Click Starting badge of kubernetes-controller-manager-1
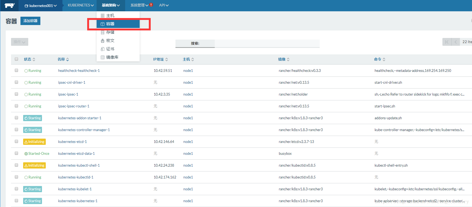 point(33,130)
